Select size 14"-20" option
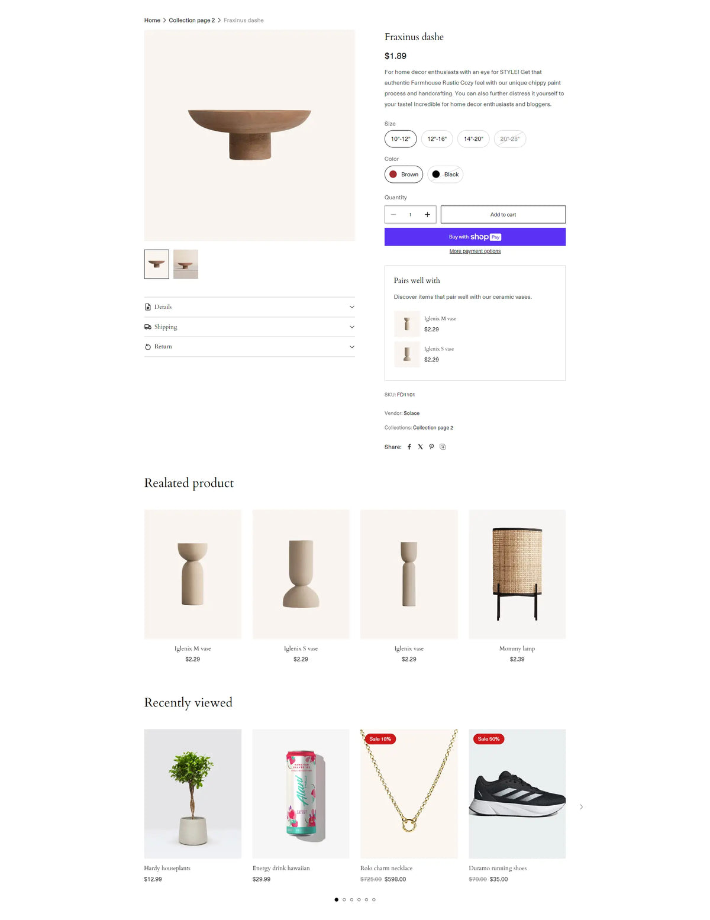 point(473,139)
